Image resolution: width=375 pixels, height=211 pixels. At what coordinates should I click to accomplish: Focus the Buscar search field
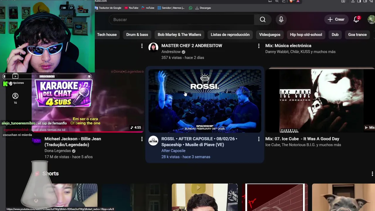coord(182,19)
